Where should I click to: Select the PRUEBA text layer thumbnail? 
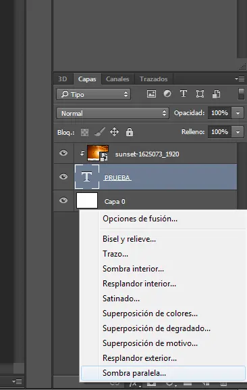[87, 177]
